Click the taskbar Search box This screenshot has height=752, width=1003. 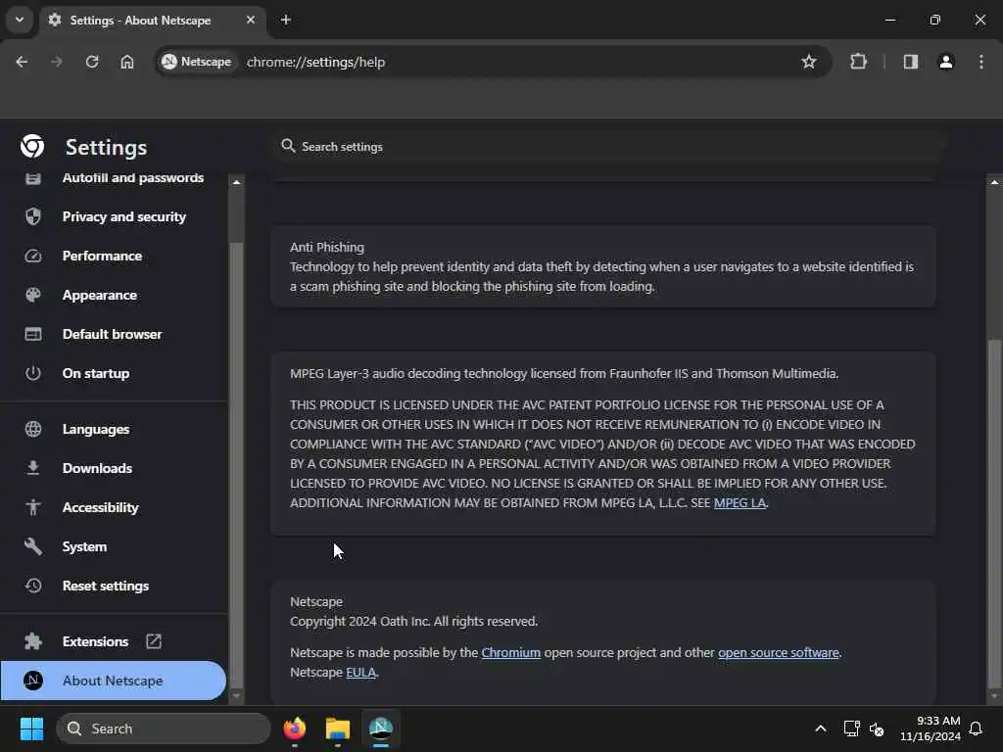[x=164, y=728]
